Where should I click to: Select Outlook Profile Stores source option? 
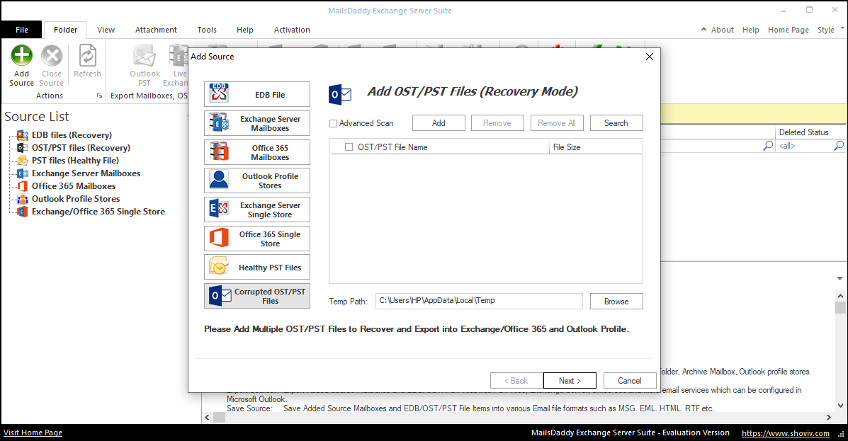[x=257, y=181]
